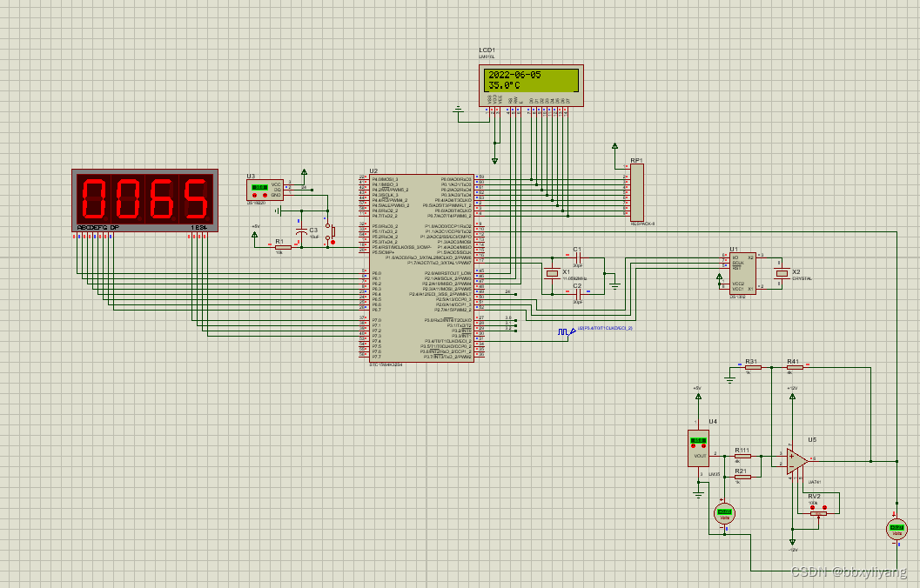Decrease the DS18B20 temperature with left red button
This screenshot has width=920, height=588.
coord(255,195)
